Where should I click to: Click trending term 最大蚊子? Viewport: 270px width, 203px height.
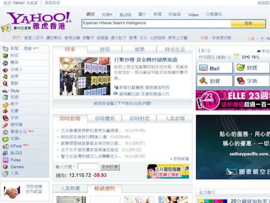tap(119, 38)
